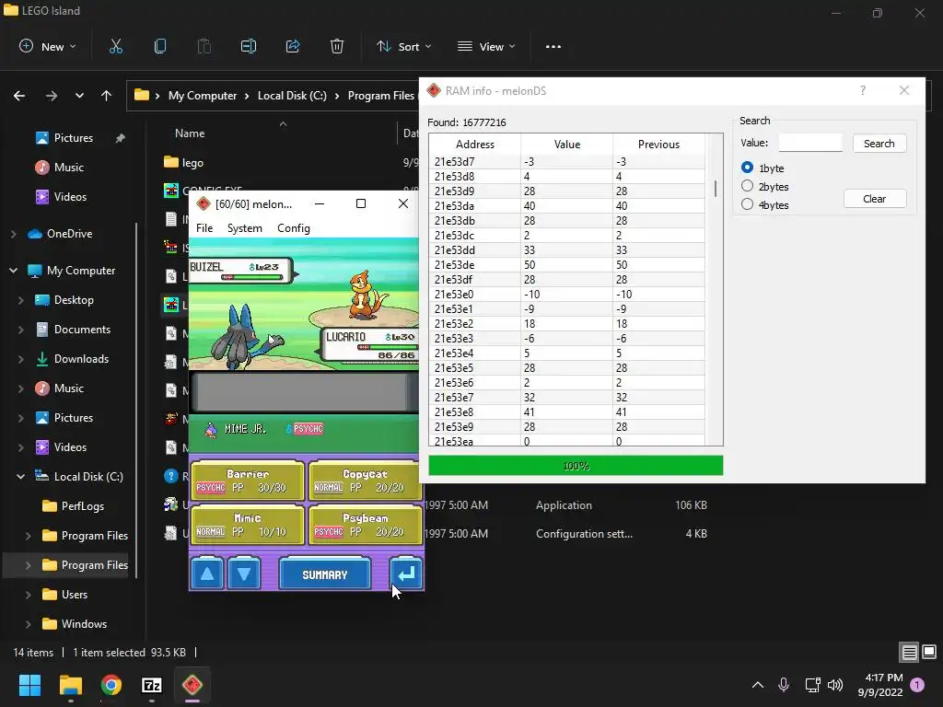
Task: Go forward with the Explorer forward arrow
Action: tap(52, 96)
